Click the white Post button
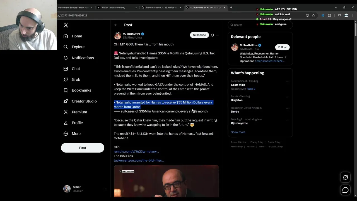This screenshot has width=357, height=201. (83, 148)
